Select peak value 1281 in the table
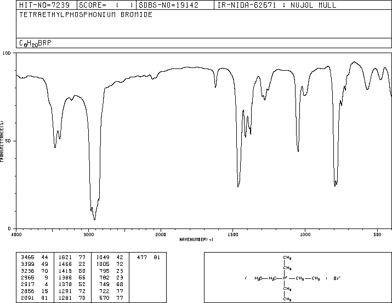The image size is (392, 303). pos(65,298)
